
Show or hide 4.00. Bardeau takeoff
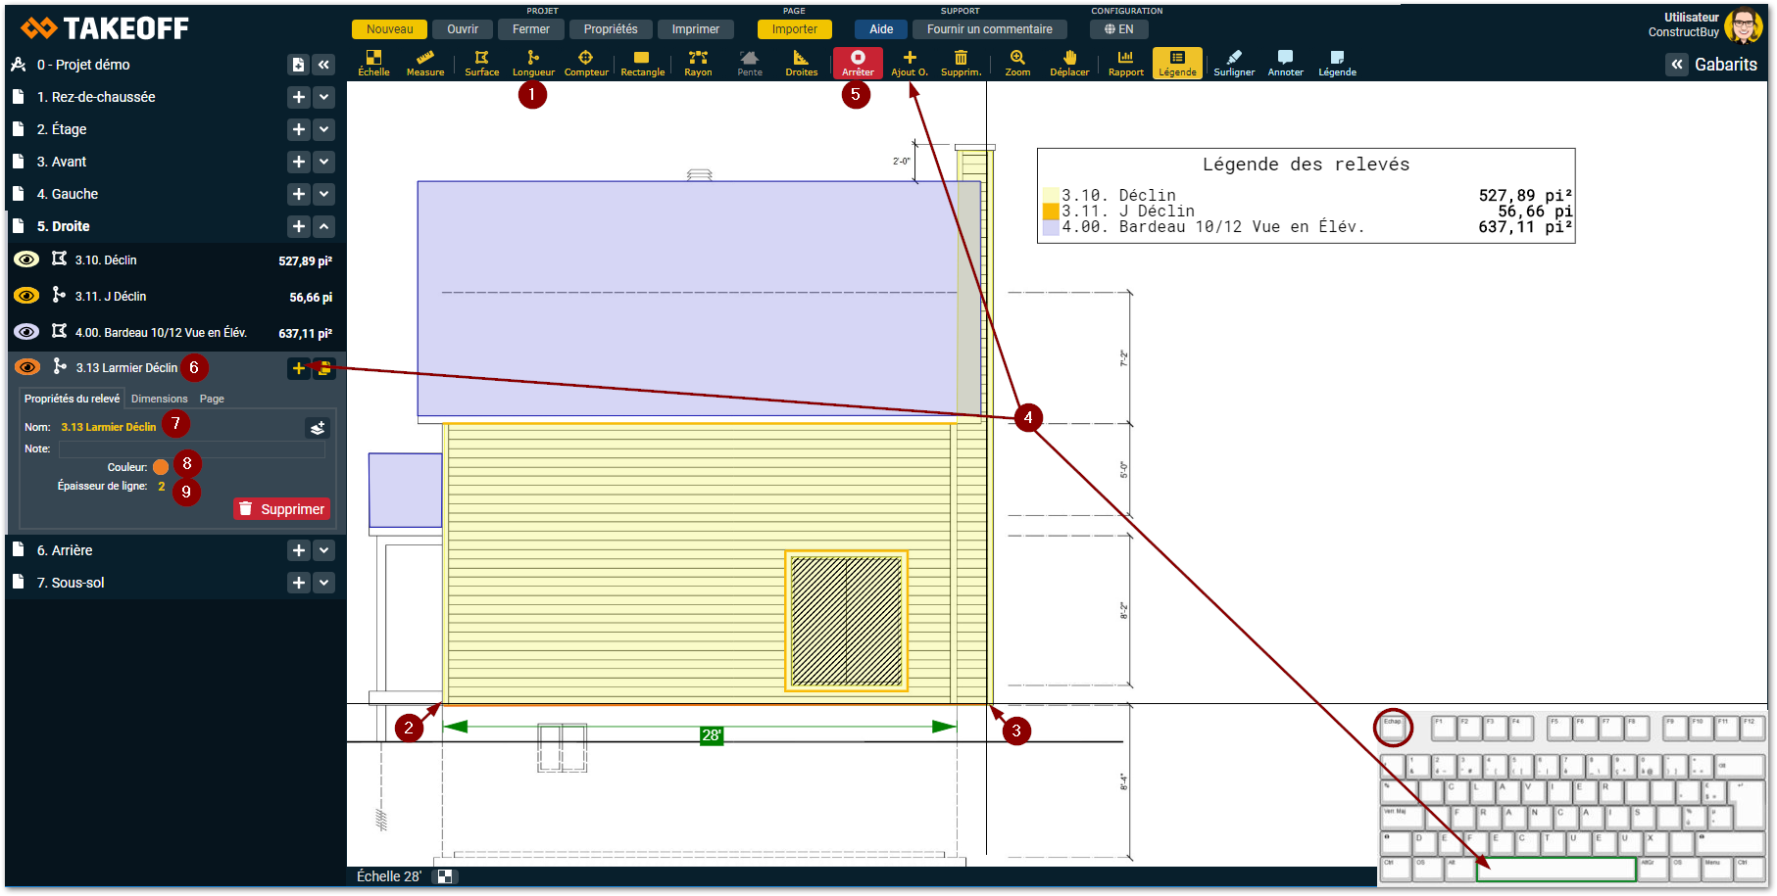pos(26,332)
